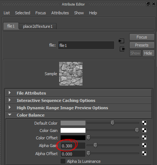Click the Attribute Editor title text
This screenshot has width=157, height=165.
[x=73, y=4]
